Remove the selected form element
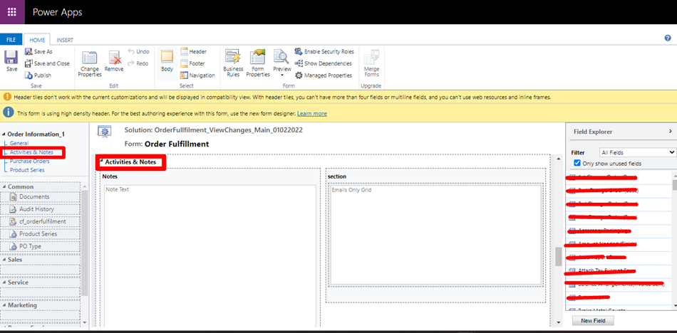The height and width of the screenshot is (333, 677). (114, 61)
